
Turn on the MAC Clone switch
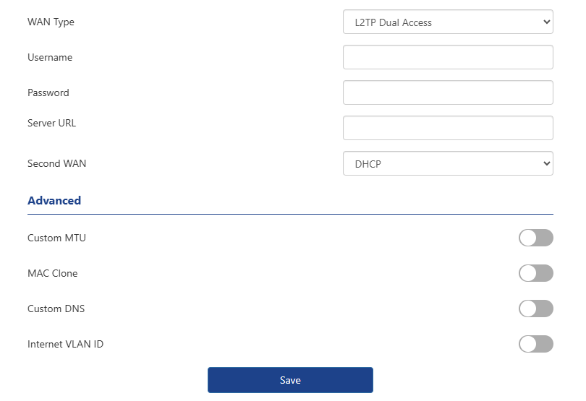pos(535,273)
